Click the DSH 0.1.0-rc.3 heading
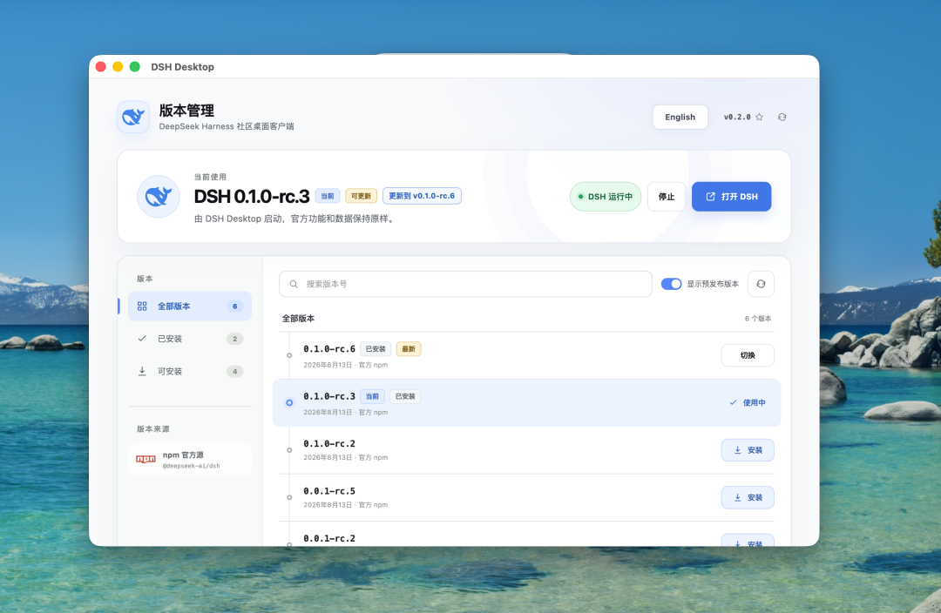This screenshot has width=941, height=613. (x=252, y=196)
